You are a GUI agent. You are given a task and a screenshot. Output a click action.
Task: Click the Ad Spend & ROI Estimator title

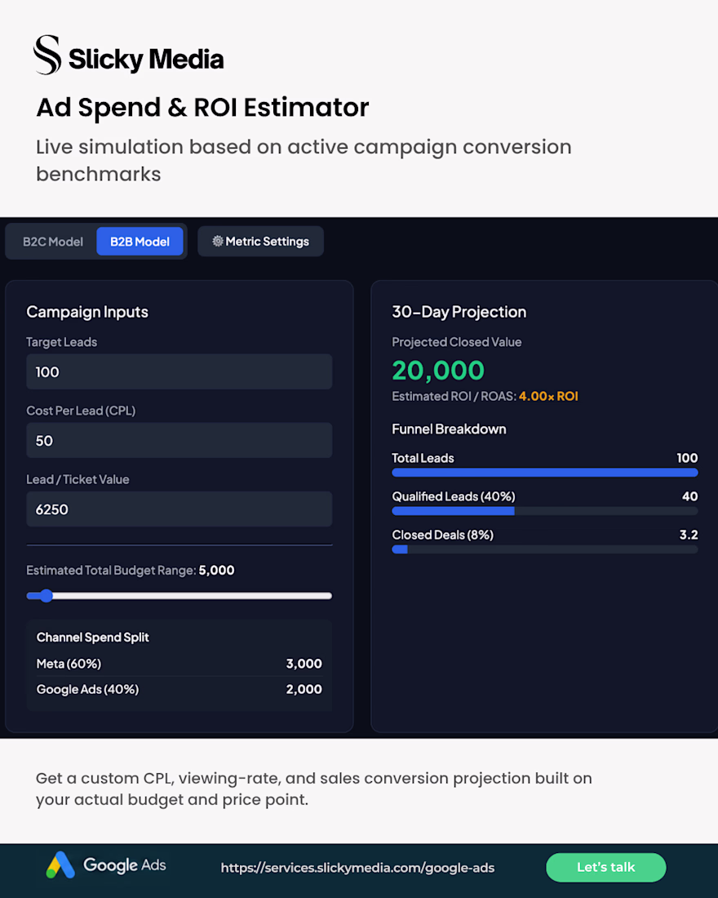(202, 108)
